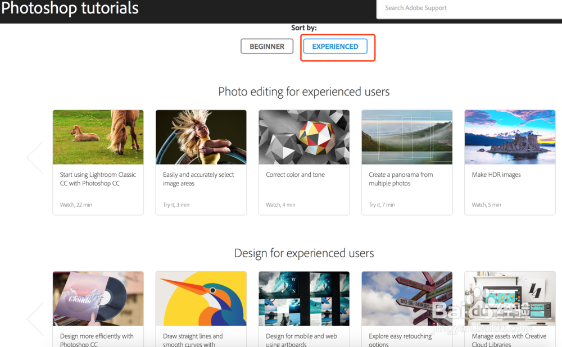Click 'Watch, 22 min' label
The width and height of the screenshot is (562, 347).
76,205
